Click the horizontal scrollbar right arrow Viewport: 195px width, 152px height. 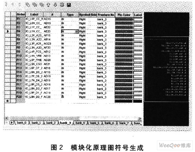click(x=140, y=119)
